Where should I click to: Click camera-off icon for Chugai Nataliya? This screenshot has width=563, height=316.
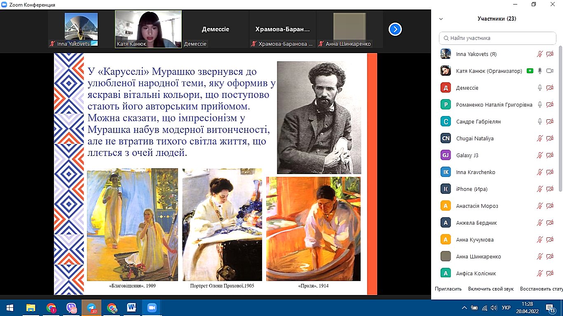550,138
